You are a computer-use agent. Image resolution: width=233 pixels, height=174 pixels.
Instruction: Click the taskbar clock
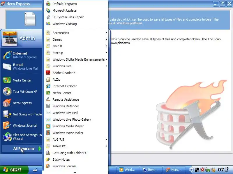(223, 170)
